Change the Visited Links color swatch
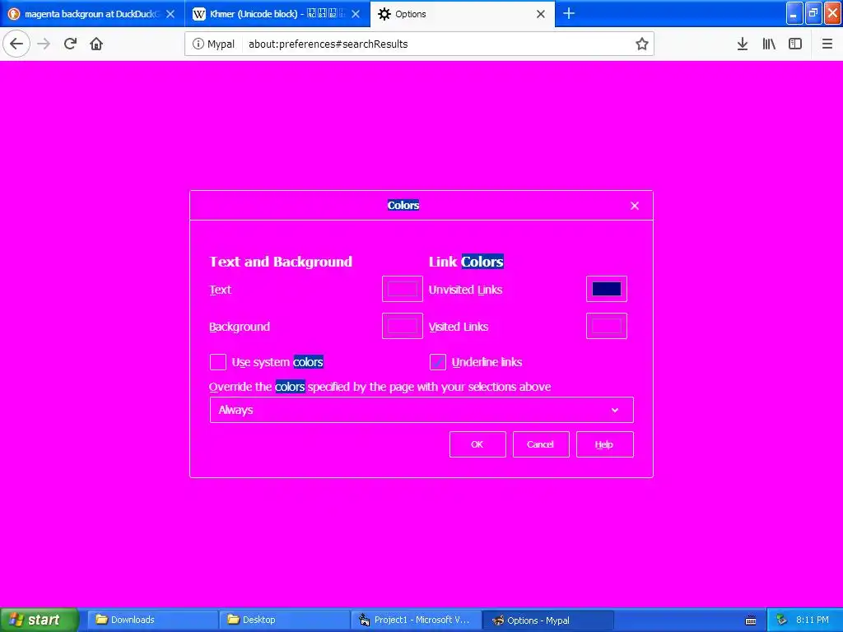The width and height of the screenshot is (843, 632). tap(607, 326)
